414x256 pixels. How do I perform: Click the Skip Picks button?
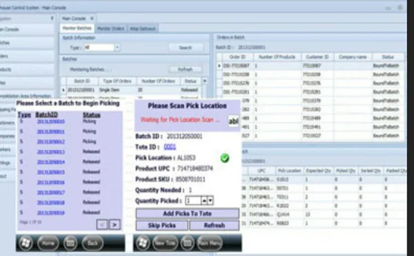(x=161, y=226)
